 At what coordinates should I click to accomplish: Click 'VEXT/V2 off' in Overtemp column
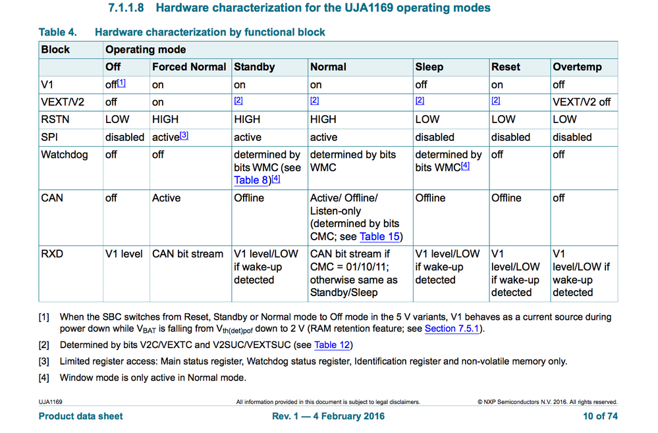[x=582, y=102]
